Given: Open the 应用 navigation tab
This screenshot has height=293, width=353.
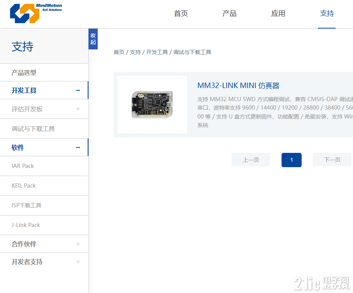Looking at the screenshot, I should [278, 14].
